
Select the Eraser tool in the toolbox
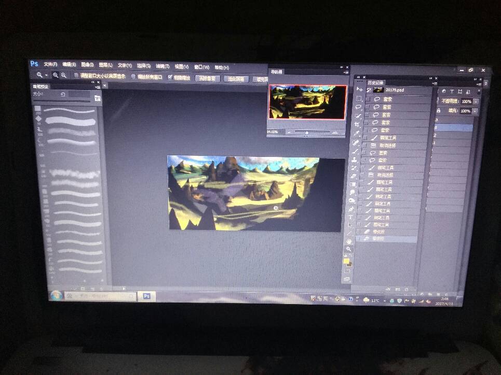(x=354, y=176)
